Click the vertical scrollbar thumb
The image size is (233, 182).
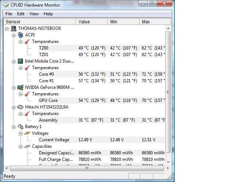(x=168, y=92)
